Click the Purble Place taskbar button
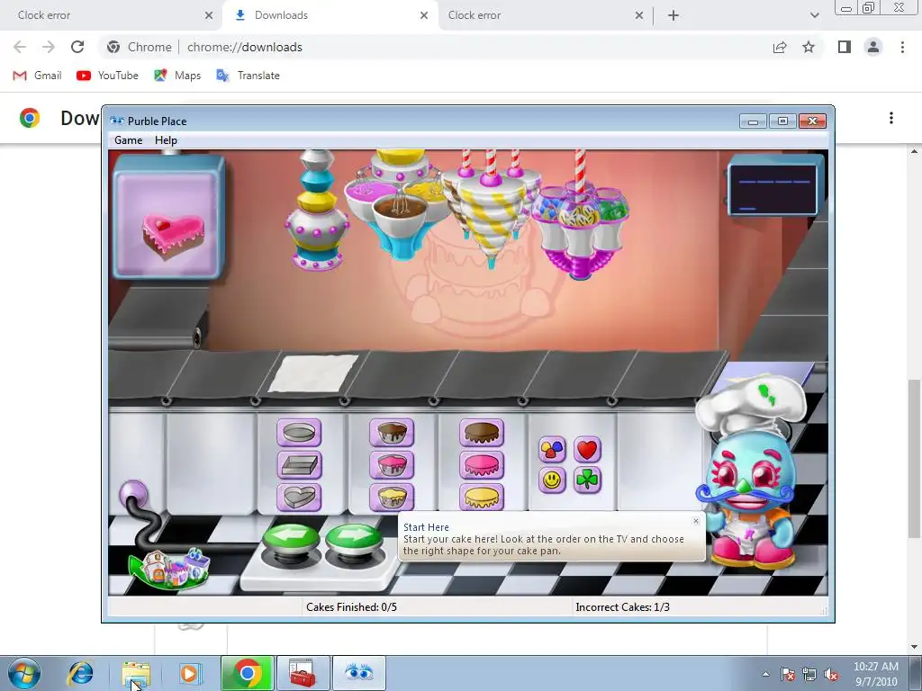The width and height of the screenshot is (922, 691). [x=358, y=673]
